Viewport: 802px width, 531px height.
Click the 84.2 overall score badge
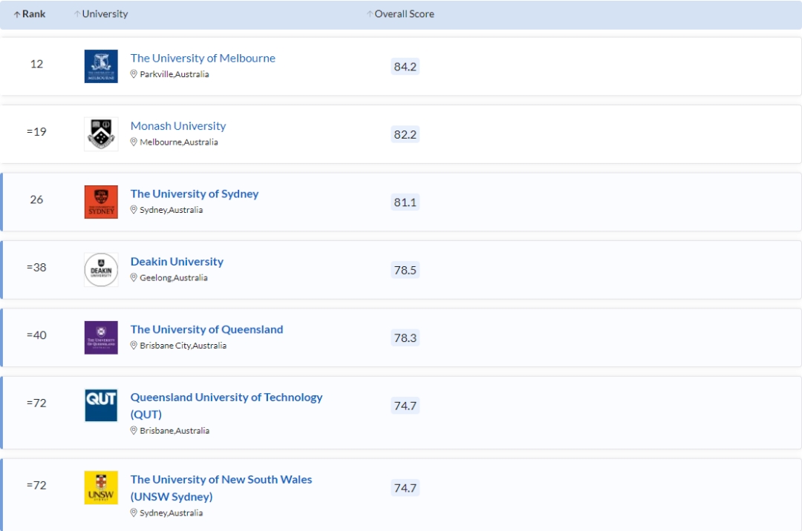[x=405, y=67]
